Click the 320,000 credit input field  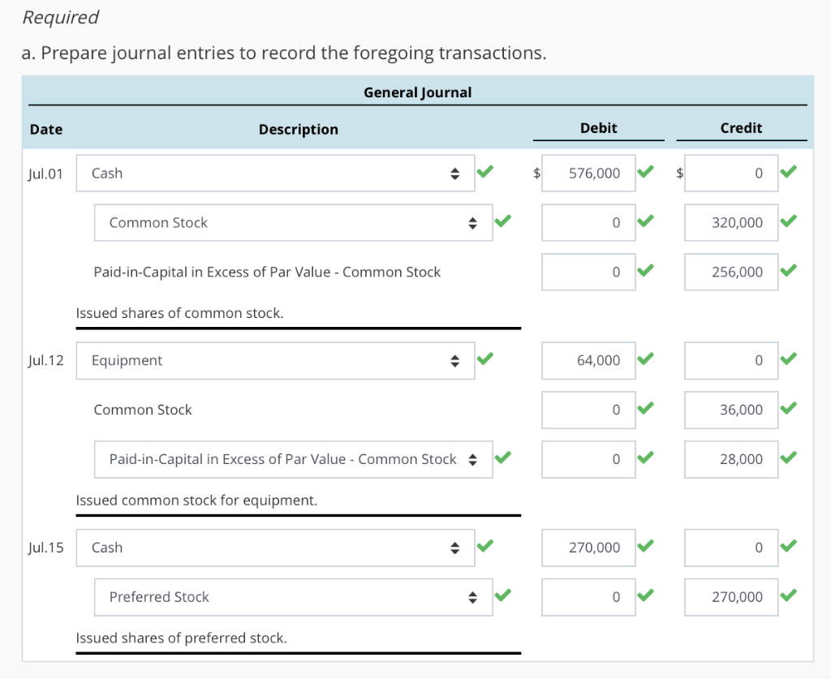pos(731,222)
